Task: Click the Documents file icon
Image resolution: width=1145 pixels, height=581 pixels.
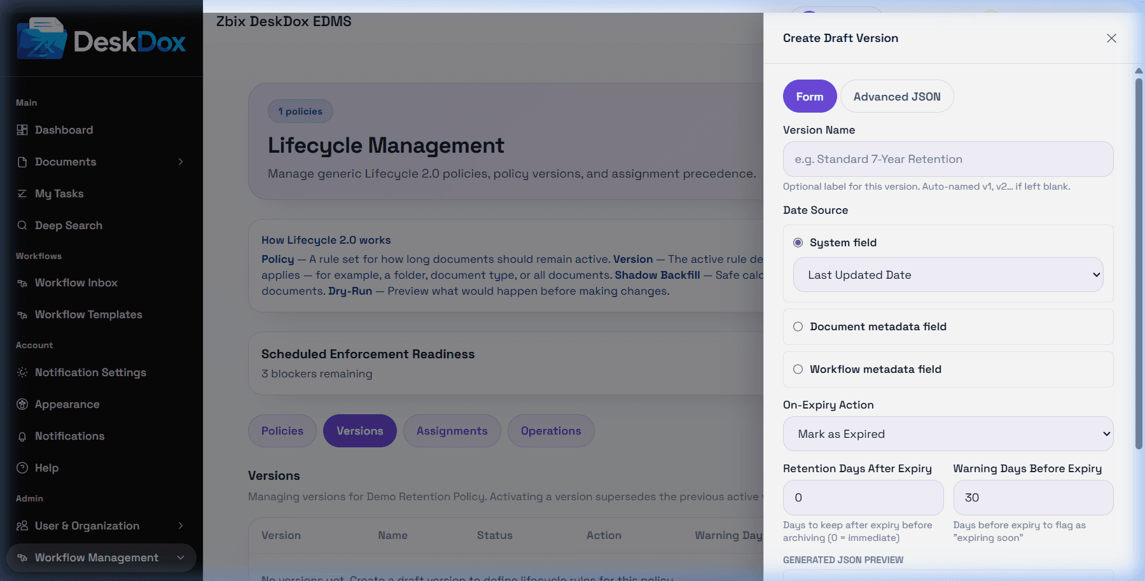Action: coord(22,162)
